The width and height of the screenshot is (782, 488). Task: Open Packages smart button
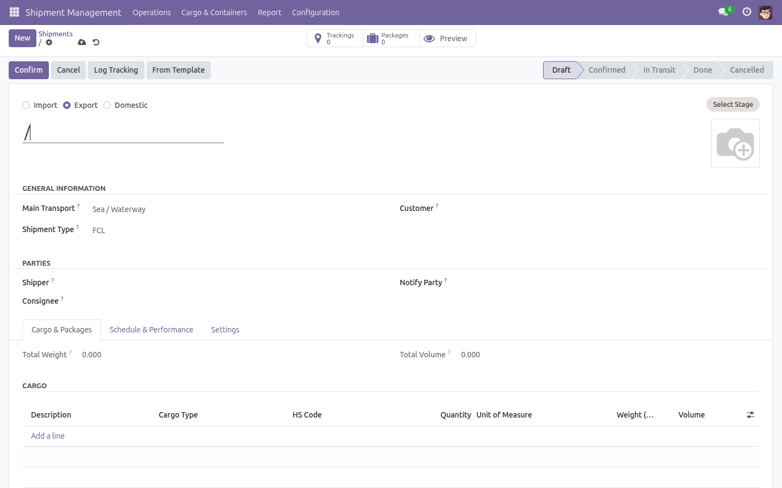point(391,38)
